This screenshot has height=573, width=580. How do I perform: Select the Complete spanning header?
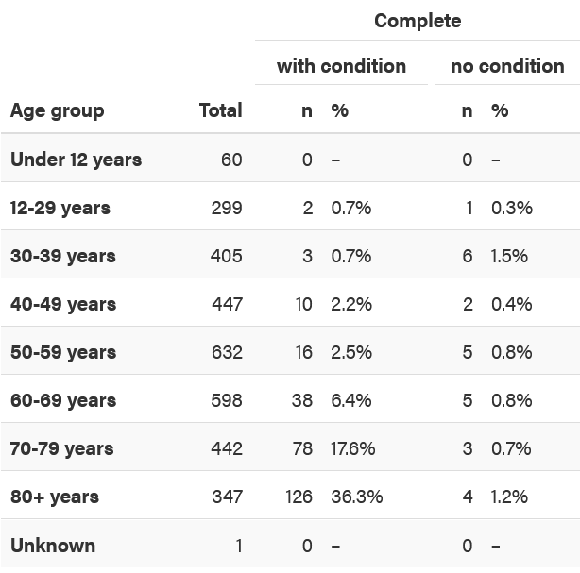(418, 21)
